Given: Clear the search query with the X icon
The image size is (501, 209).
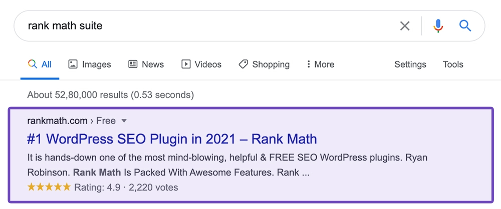Looking at the screenshot, I should [405, 25].
